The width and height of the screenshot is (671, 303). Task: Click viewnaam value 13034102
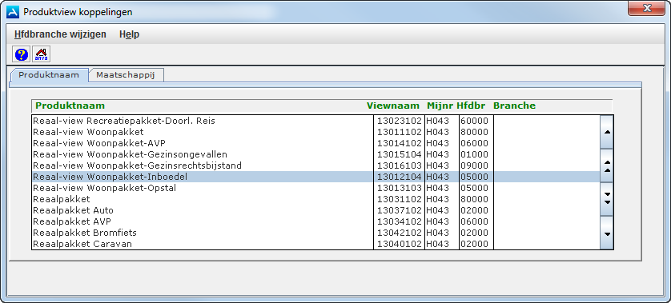coord(400,221)
